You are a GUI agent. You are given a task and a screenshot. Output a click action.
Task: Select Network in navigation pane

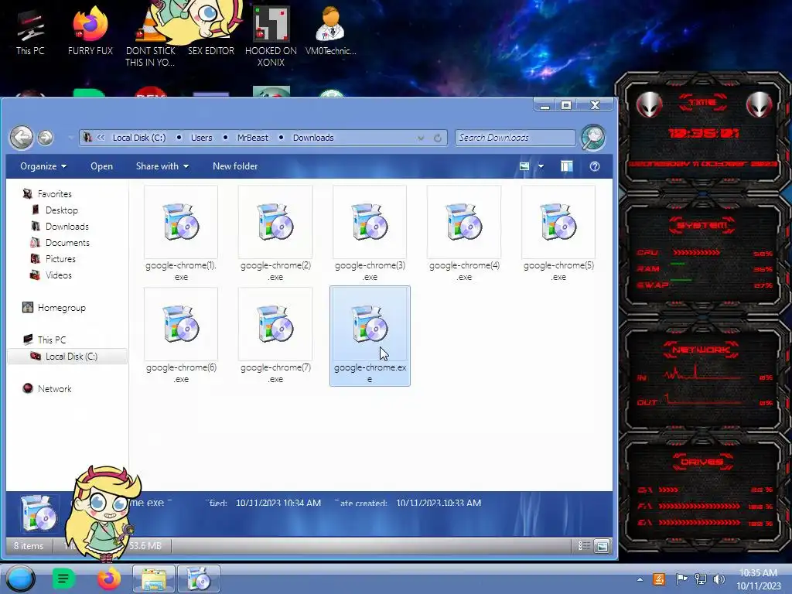click(x=54, y=388)
